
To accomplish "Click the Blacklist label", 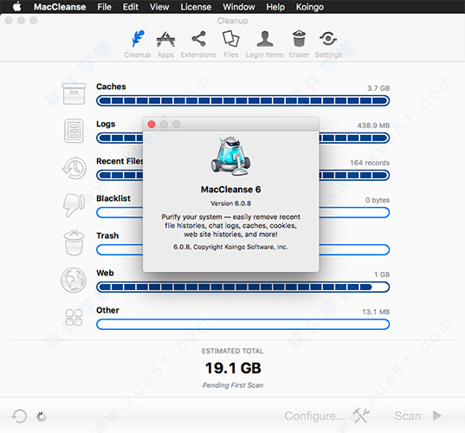I will 113,198.
